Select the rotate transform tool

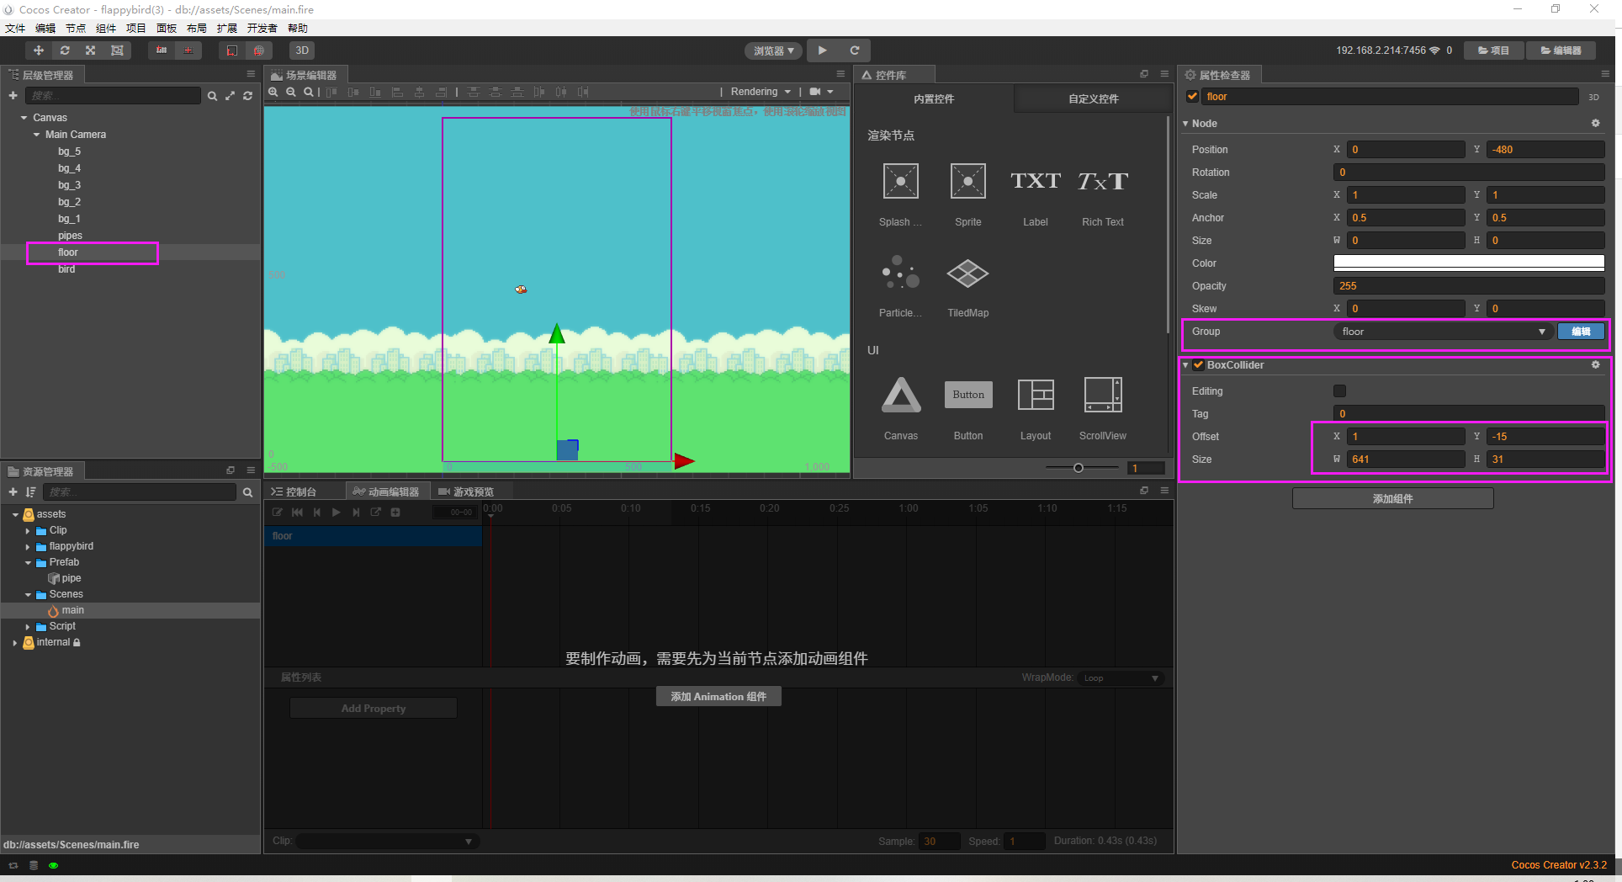(x=65, y=50)
